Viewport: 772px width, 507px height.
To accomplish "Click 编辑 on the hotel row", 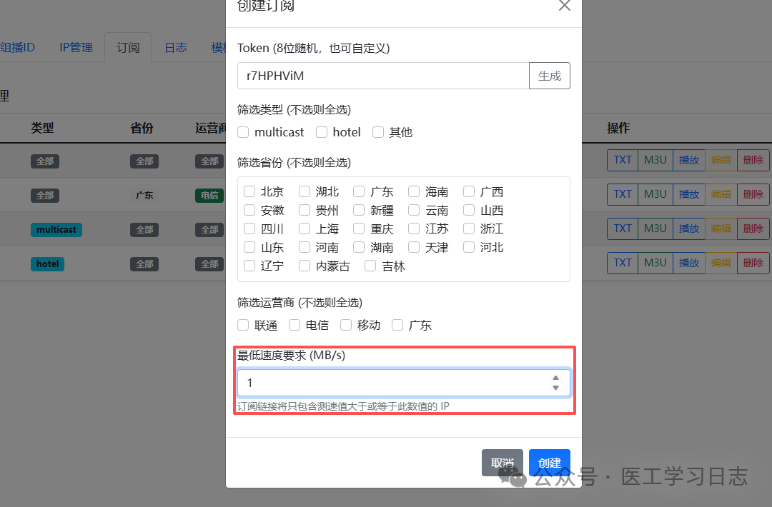I will pyautogui.click(x=721, y=263).
